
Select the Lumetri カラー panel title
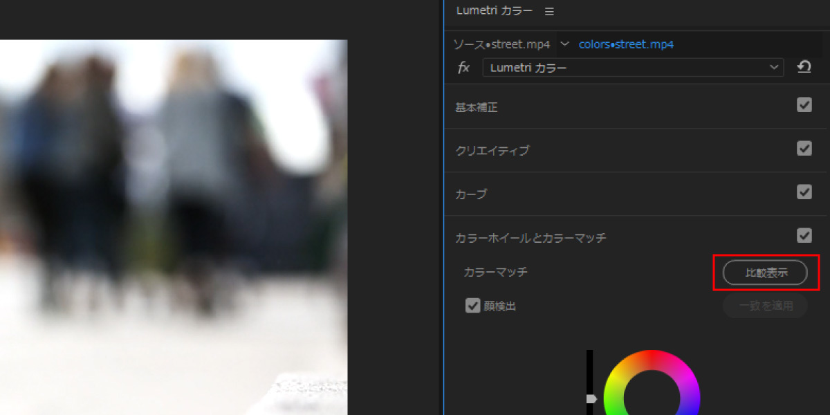pos(495,11)
